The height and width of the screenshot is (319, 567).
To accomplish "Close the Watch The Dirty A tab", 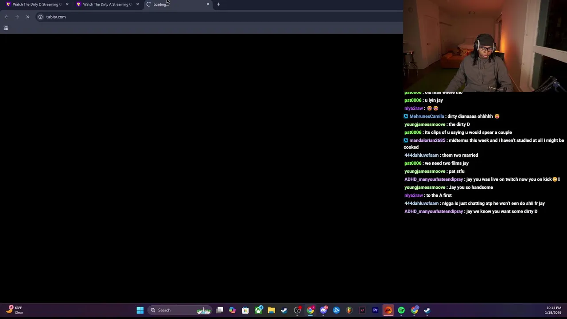I will (137, 4).
